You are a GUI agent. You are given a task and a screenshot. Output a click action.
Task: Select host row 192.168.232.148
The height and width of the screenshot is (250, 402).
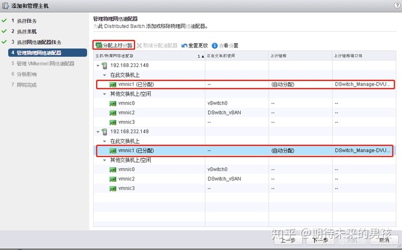[245, 65]
